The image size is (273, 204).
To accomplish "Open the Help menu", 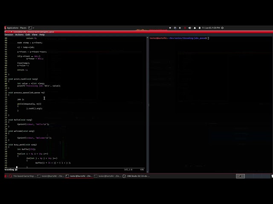I will pos(42,34).
